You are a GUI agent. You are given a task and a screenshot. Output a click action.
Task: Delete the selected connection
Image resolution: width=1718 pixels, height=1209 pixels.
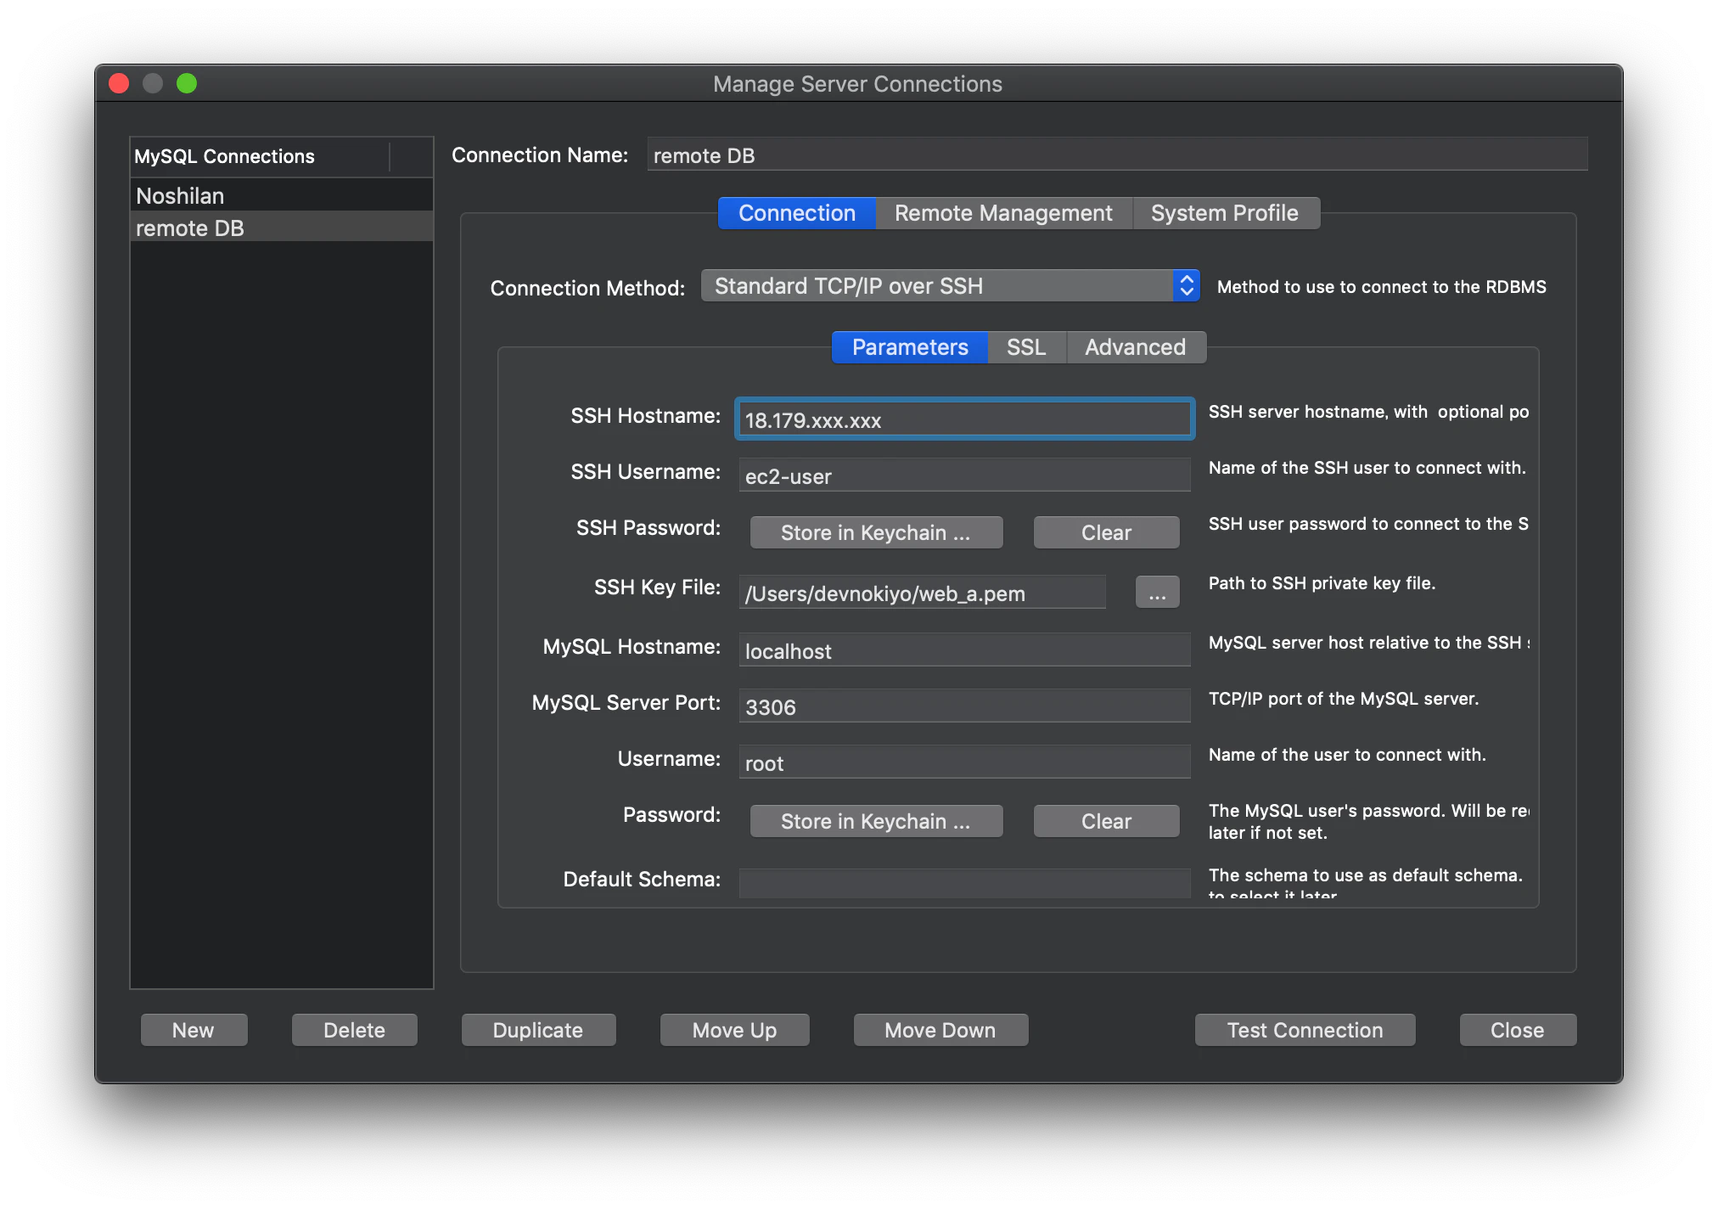click(354, 1030)
